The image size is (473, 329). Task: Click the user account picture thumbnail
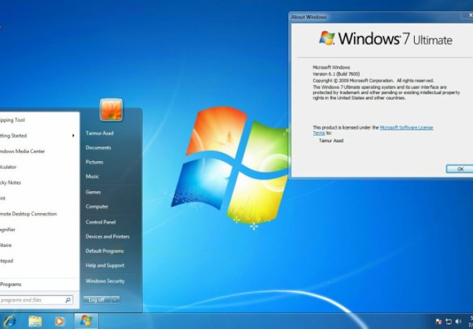click(111, 110)
